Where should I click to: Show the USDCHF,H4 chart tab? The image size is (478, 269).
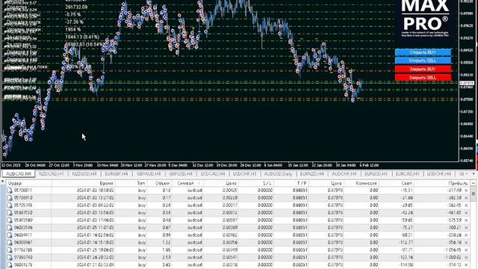(x=439, y=174)
